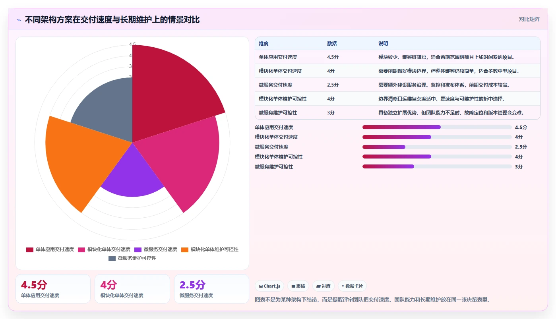
Task: Click the 进度 chip
Action: tap(324, 286)
